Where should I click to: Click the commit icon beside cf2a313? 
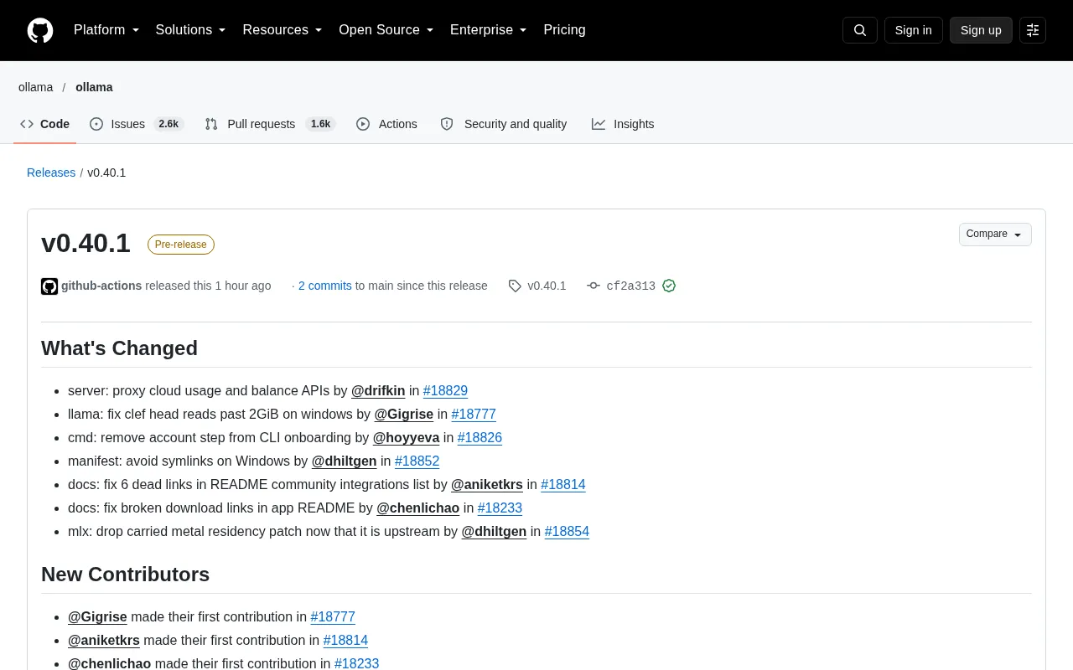pos(594,286)
